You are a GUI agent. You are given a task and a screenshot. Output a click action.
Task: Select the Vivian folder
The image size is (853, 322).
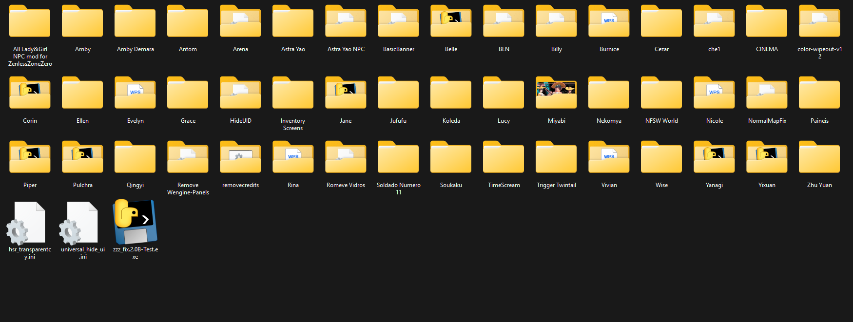tap(609, 157)
